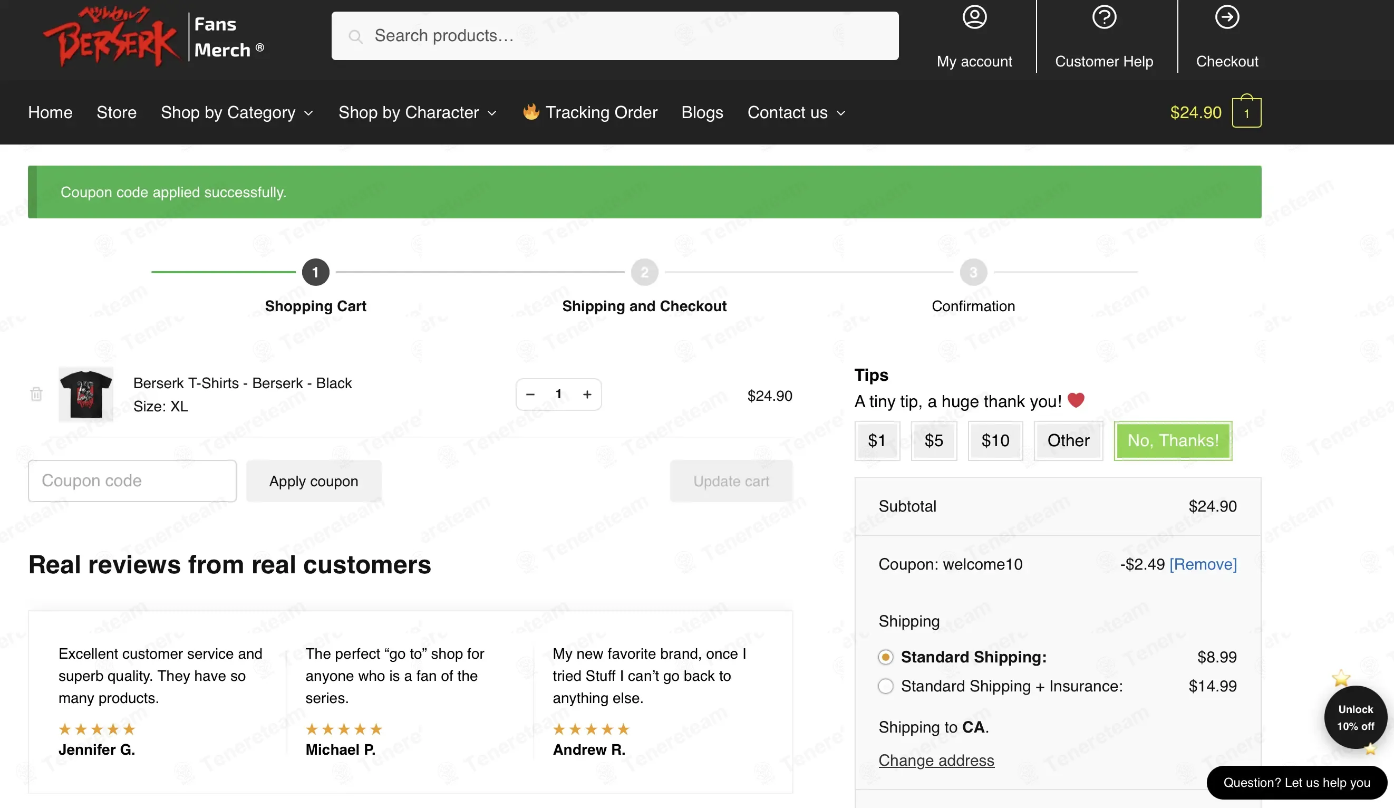1394x808 pixels.
Task: Open the cart bag icon showing 1 item
Action: click(x=1246, y=111)
